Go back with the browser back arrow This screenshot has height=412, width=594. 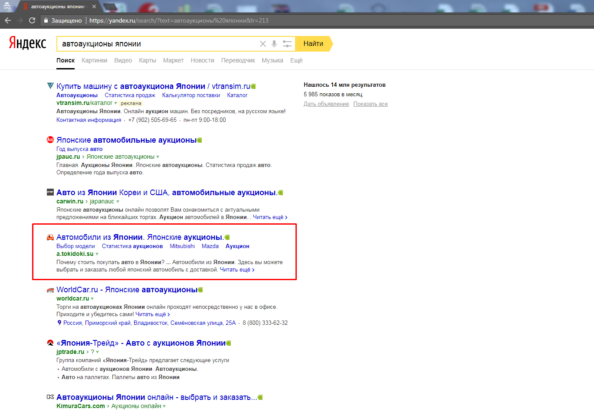click(8, 20)
